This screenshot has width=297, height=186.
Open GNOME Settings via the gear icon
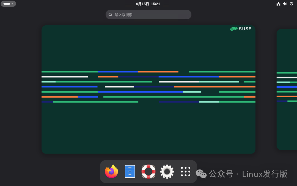point(167,171)
